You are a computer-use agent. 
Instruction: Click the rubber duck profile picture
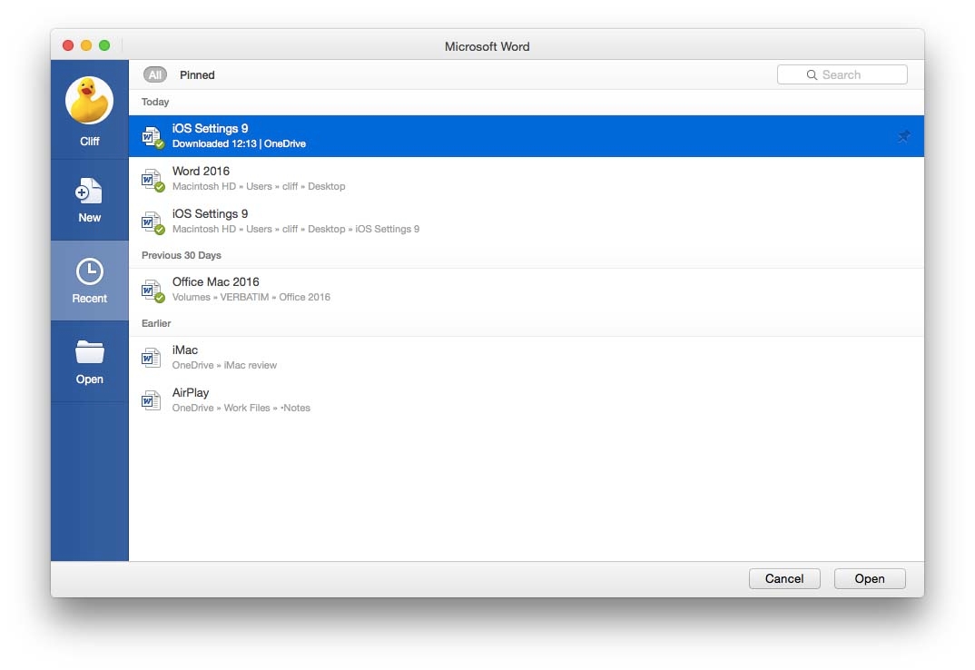point(90,100)
